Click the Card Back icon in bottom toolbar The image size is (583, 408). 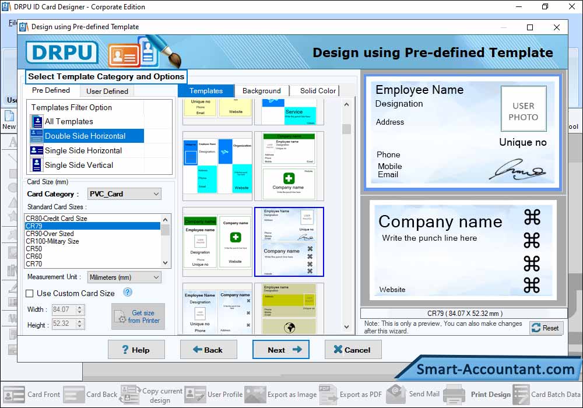(x=74, y=394)
